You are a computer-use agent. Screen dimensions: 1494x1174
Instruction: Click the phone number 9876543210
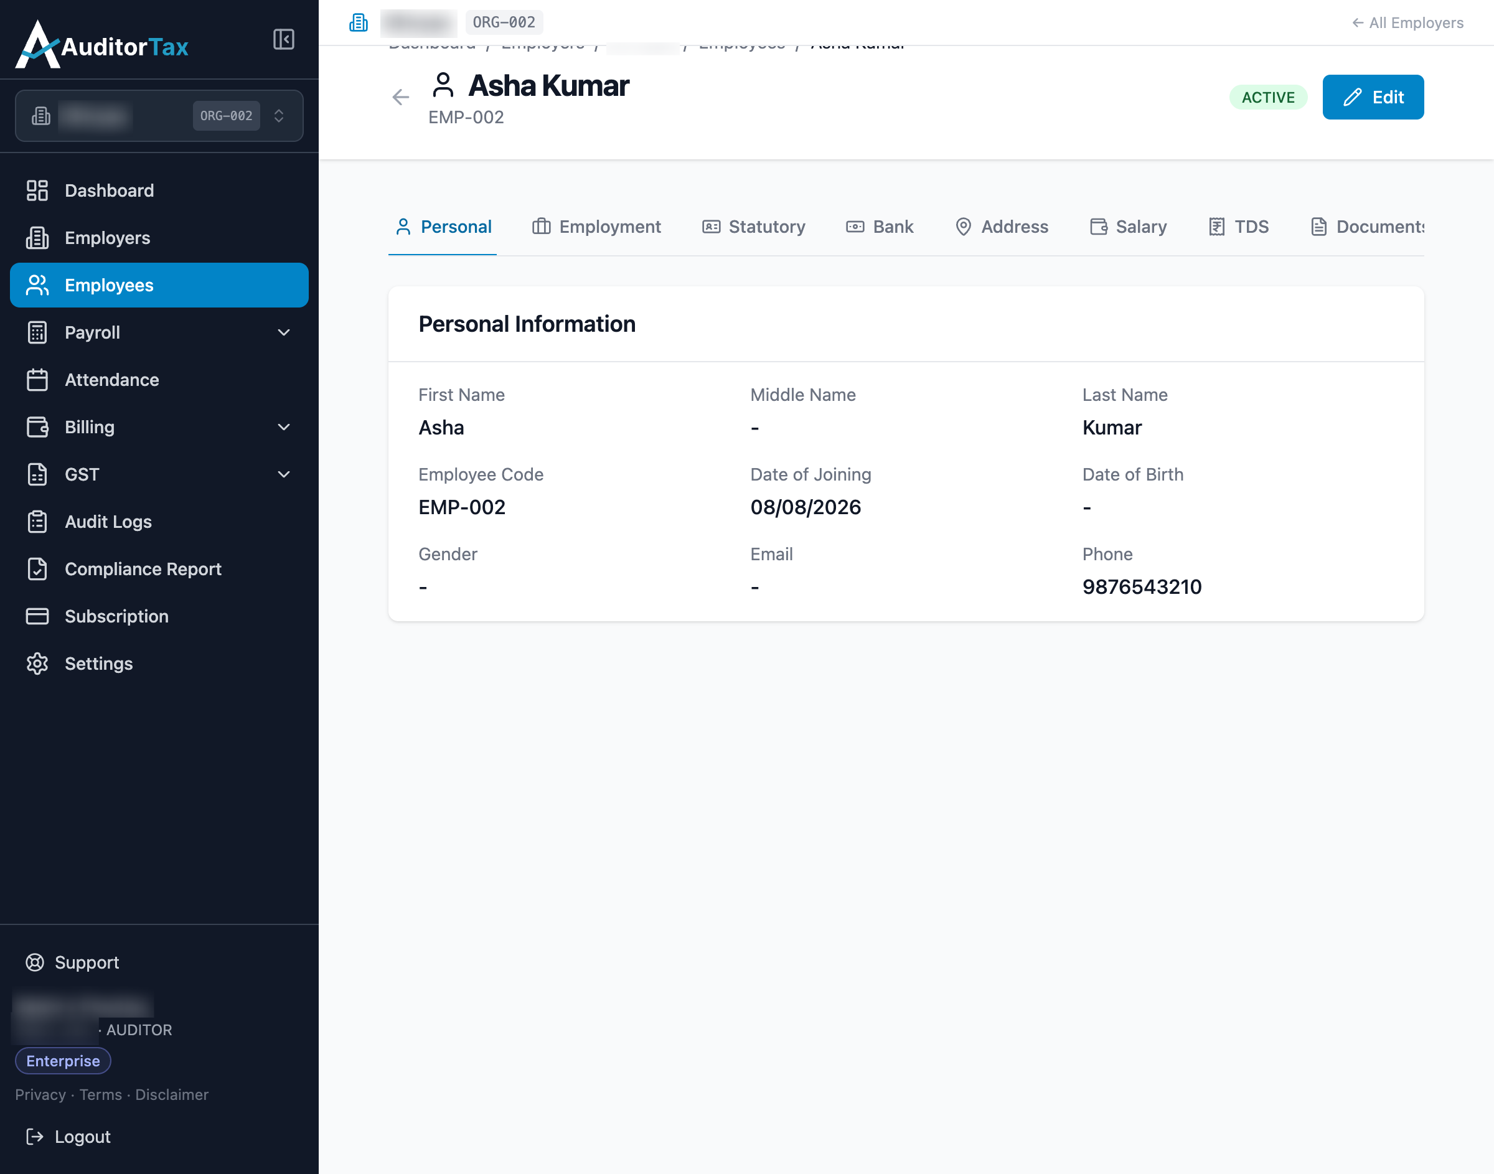(1142, 587)
